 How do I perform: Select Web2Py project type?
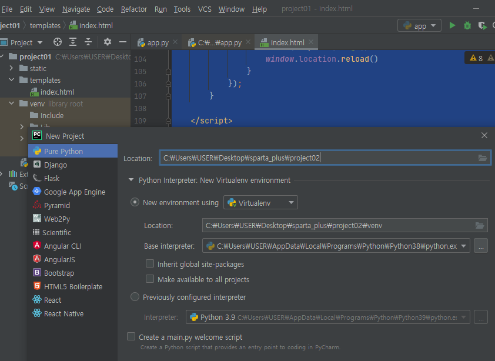pyautogui.click(x=73, y=219)
